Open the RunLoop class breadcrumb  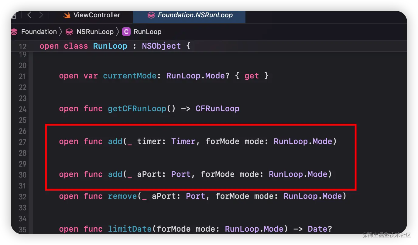(147, 32)
